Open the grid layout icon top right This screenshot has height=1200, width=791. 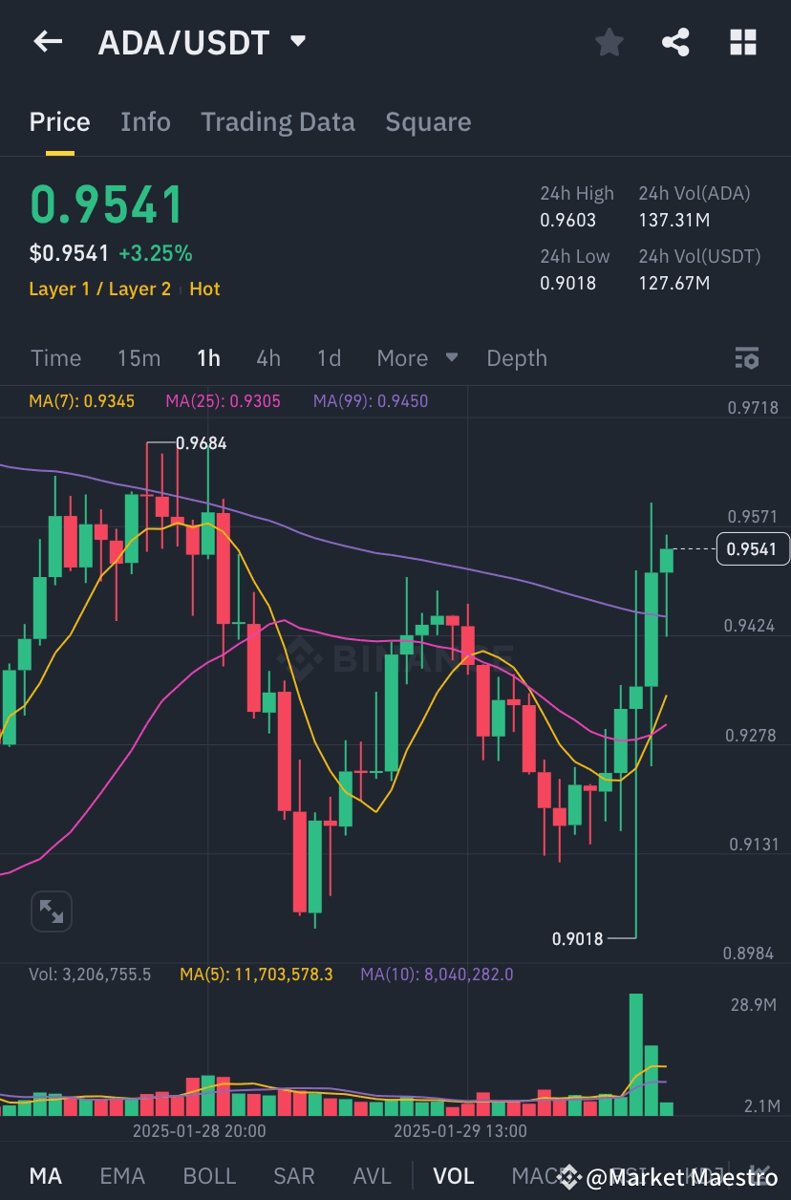pos(743,42)
